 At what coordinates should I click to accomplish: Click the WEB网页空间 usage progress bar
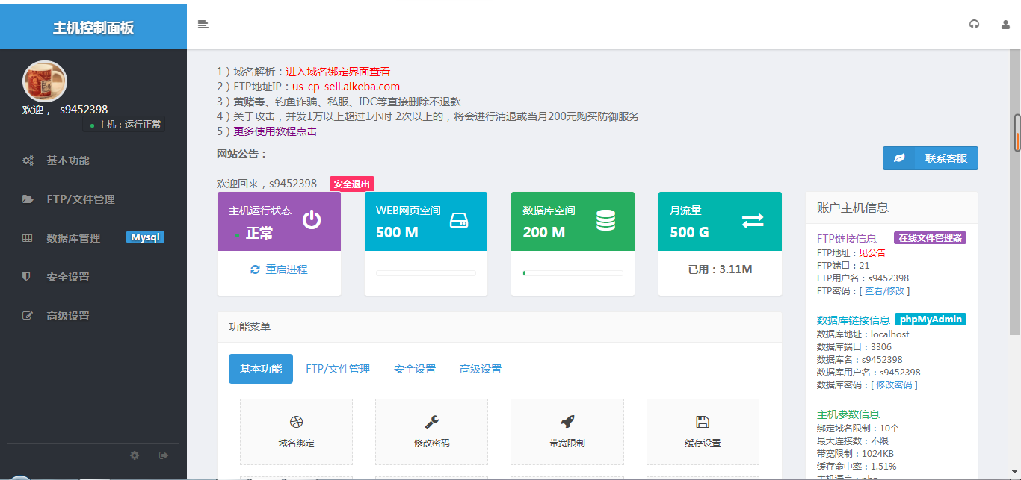(x=426, y=273)
